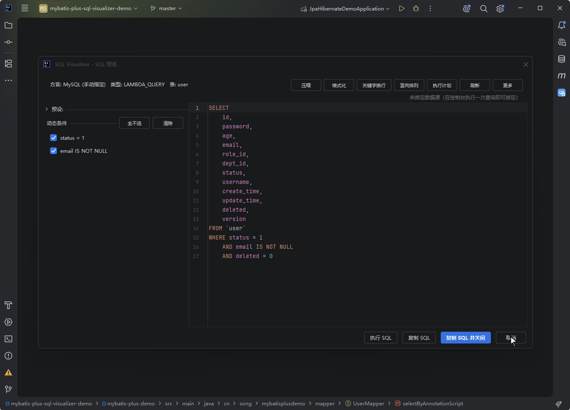
Task: Open the Structure tool window icon
Action: [8, 64]
